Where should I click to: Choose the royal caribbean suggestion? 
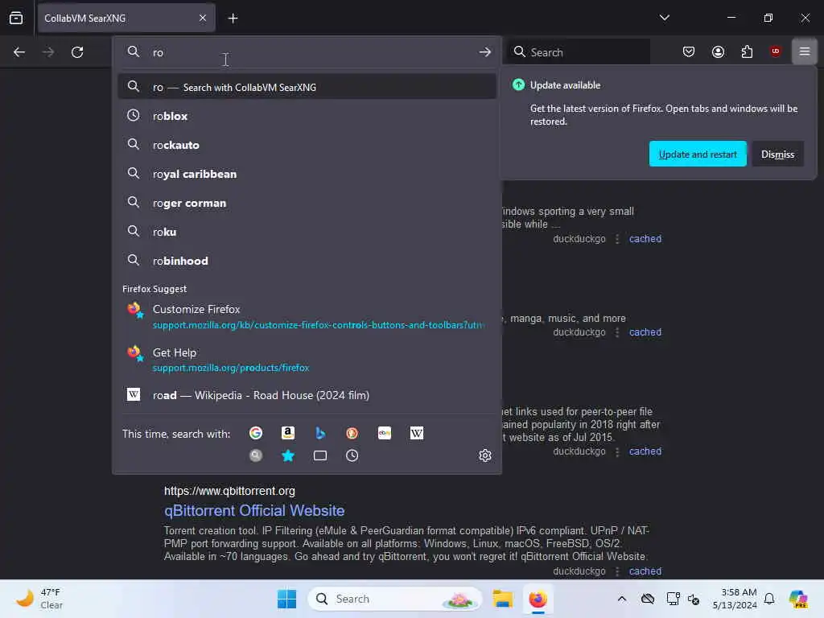point(307,174)
